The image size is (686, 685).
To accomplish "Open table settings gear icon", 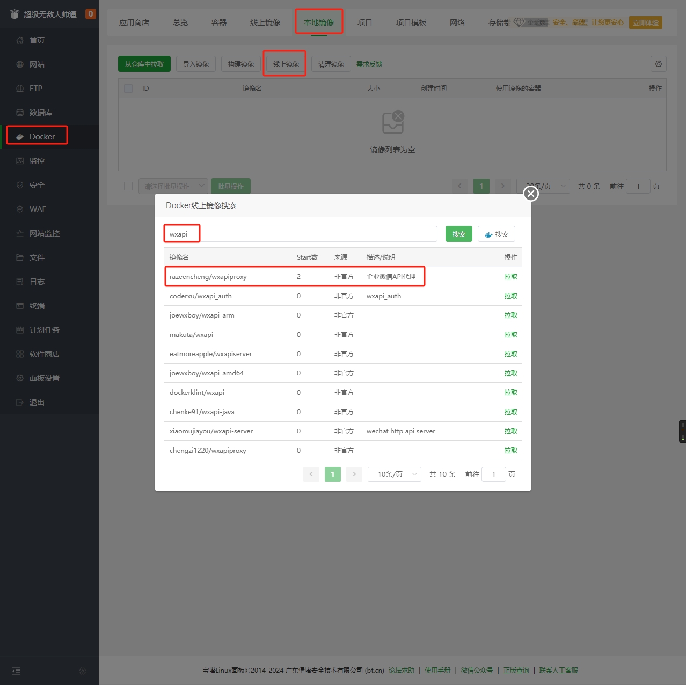I will click(x=659, y=64).
